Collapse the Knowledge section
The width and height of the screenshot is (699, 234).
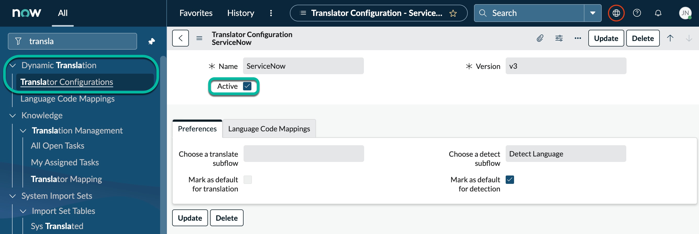[13, 115]
